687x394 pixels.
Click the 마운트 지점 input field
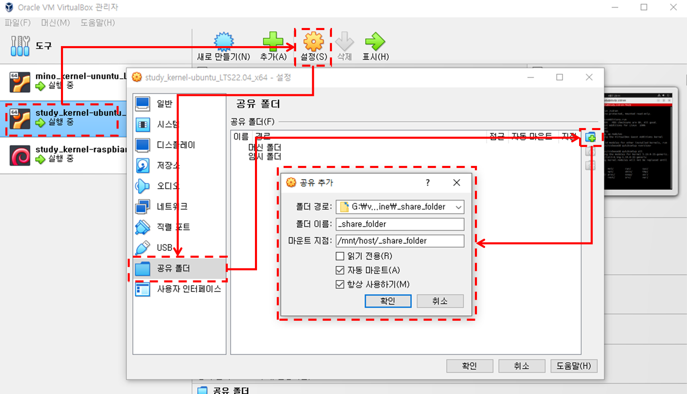(400, 240)
